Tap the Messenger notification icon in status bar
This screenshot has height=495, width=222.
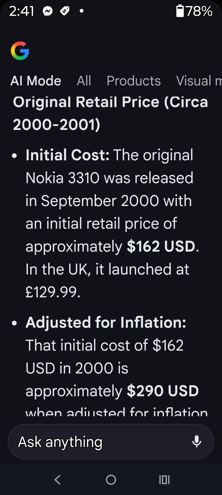pos(47,11)
